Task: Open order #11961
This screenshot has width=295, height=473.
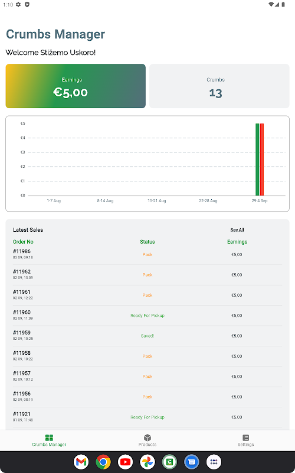Action: (147, 295)
